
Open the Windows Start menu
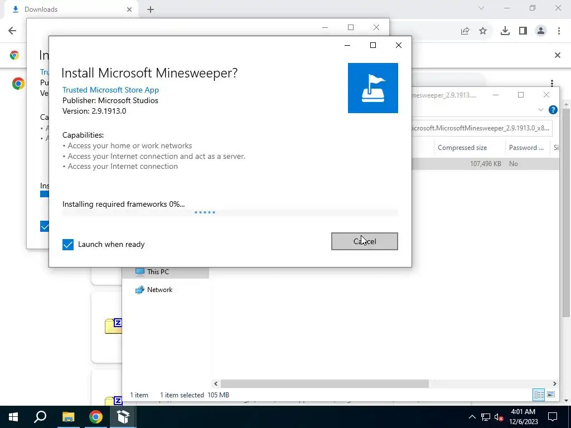[x=13, y=417]
